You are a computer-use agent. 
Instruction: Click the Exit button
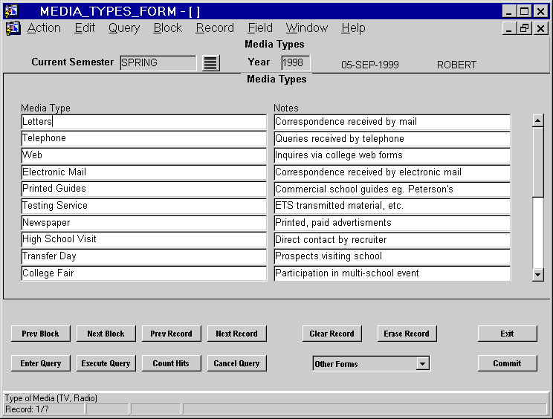pyautogui.click(x=507, y=334)
